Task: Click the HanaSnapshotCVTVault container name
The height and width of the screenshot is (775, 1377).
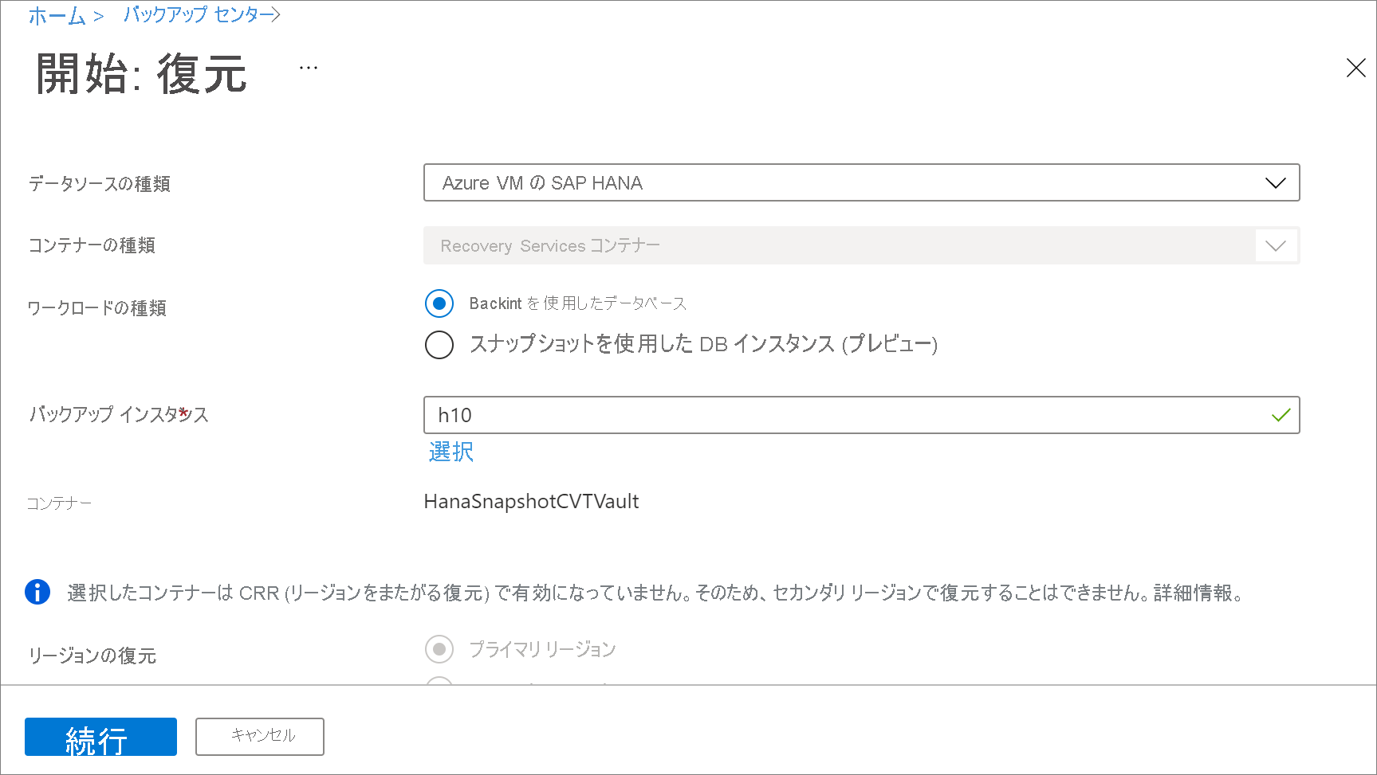Action: 531,502
